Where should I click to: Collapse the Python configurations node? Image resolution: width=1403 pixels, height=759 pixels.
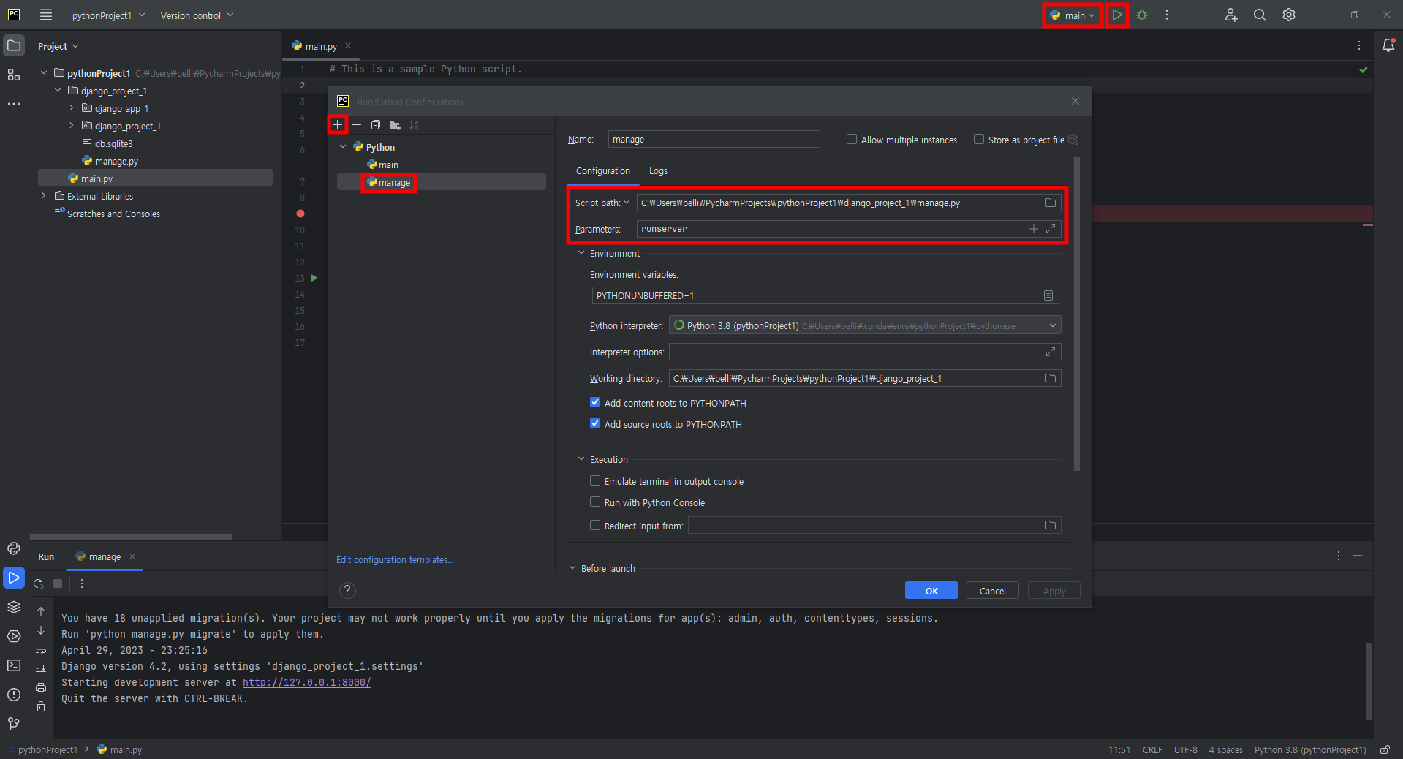(x=343, y=147)
